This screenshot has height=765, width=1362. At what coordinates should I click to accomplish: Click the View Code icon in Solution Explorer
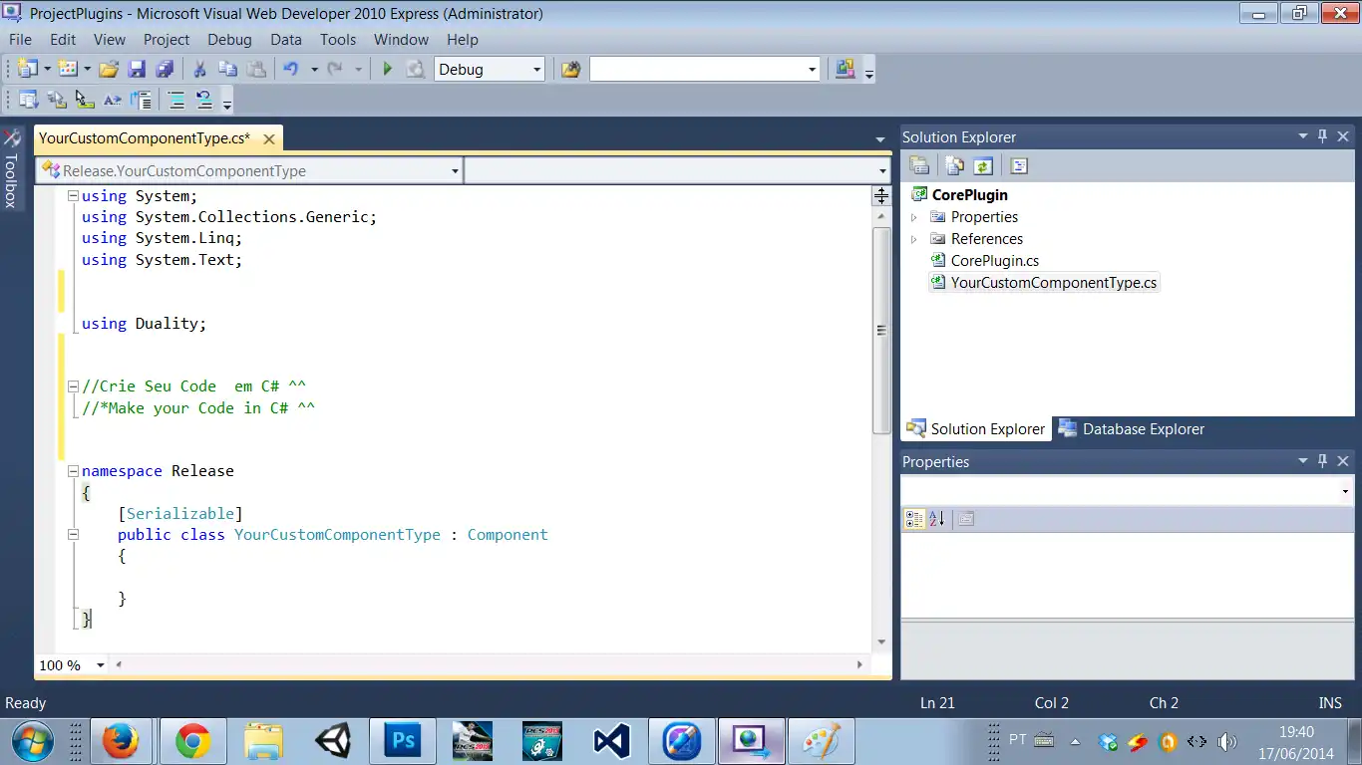[1018, 166]
